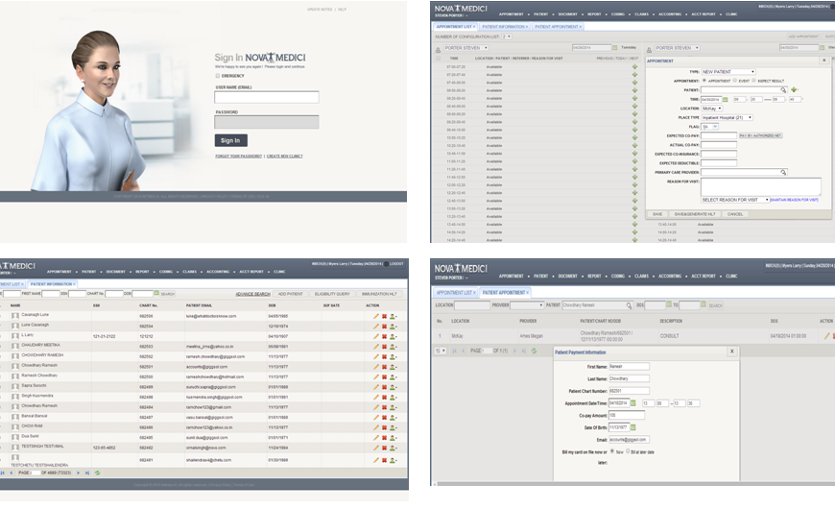Viewport: 835px width, 509px height.
Task: Open the Place Type dropdown for Inpatient Hospital
Action: click(x=728, y=117)
